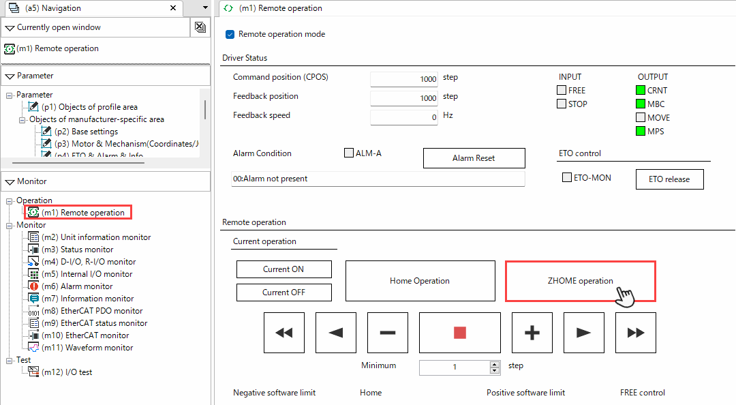Toggle the STOP input checkbox

562,104
